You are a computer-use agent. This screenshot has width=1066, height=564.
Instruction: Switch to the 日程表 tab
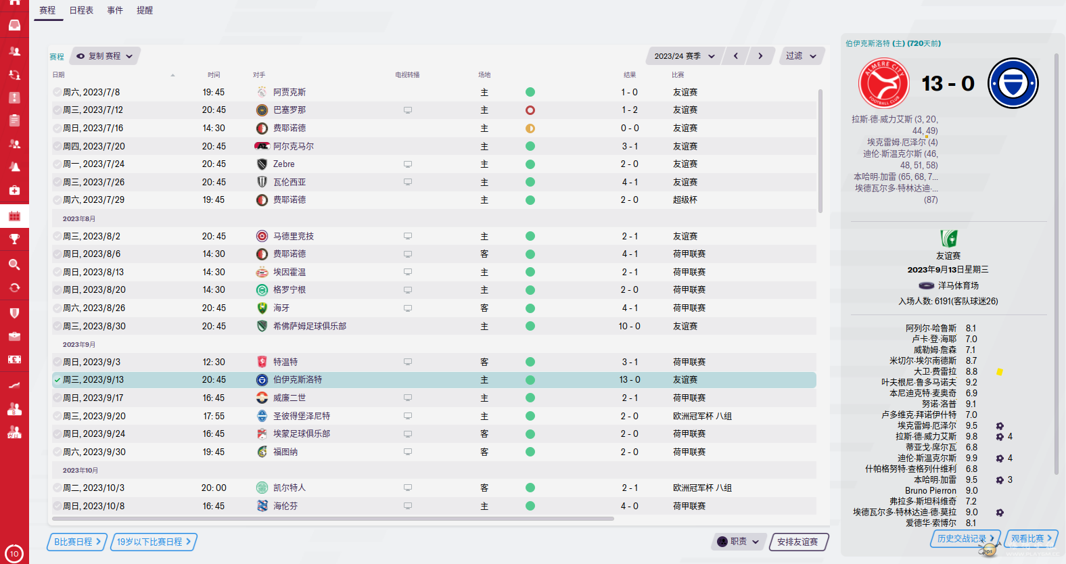coord(81,10)
